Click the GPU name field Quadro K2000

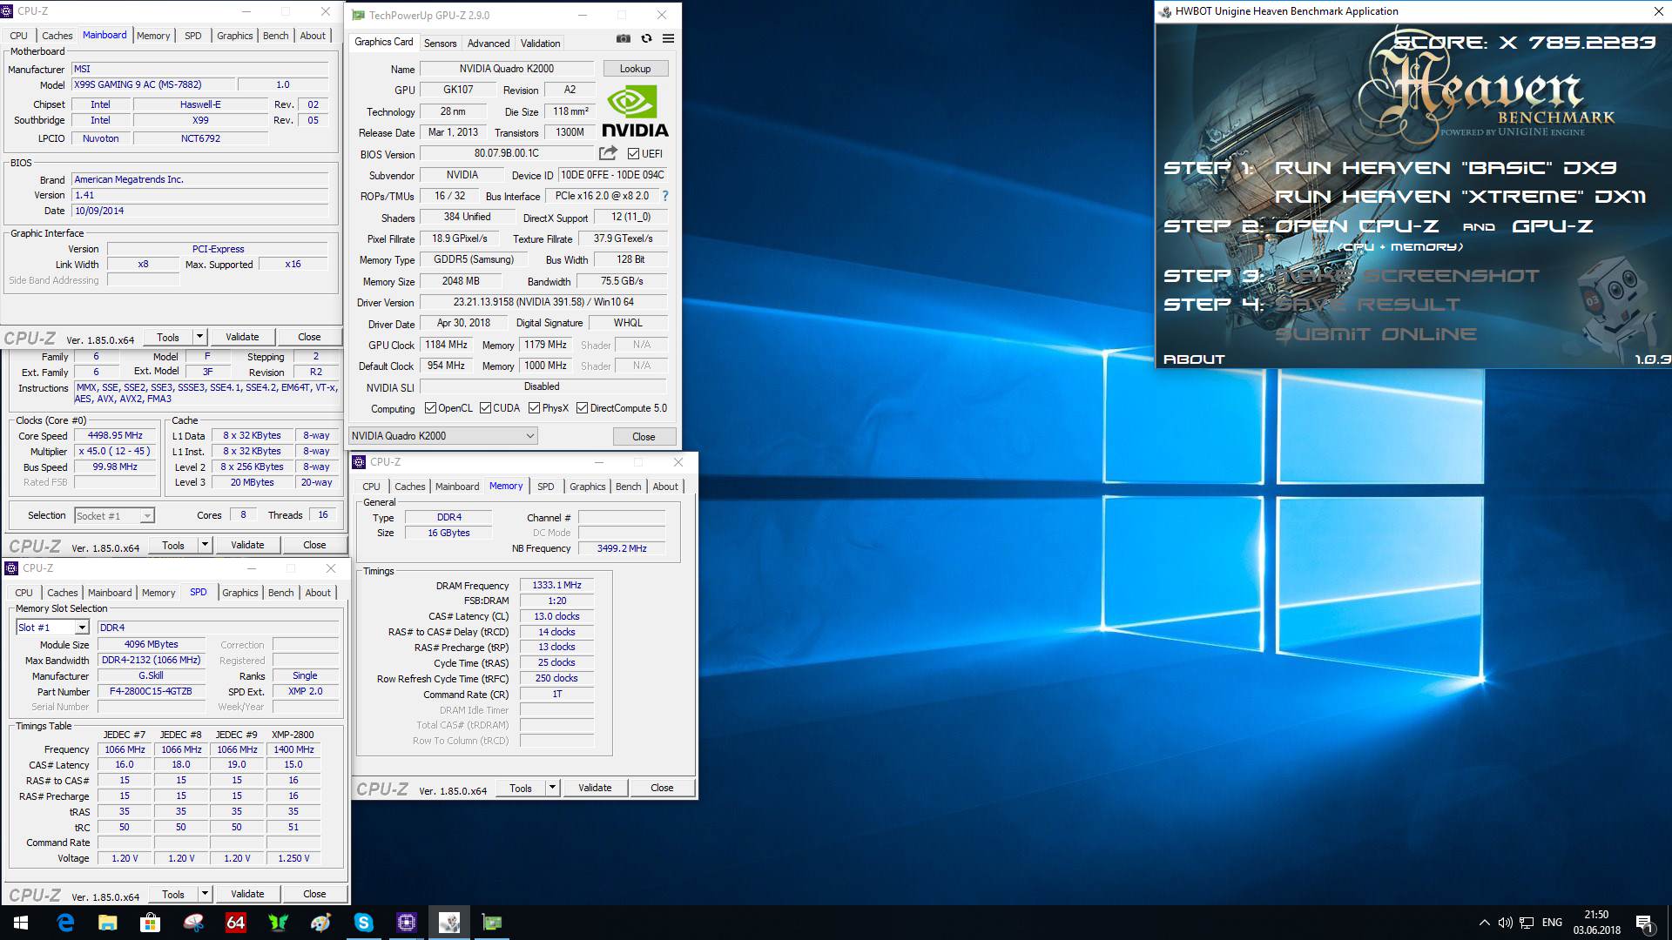[507, 69]
